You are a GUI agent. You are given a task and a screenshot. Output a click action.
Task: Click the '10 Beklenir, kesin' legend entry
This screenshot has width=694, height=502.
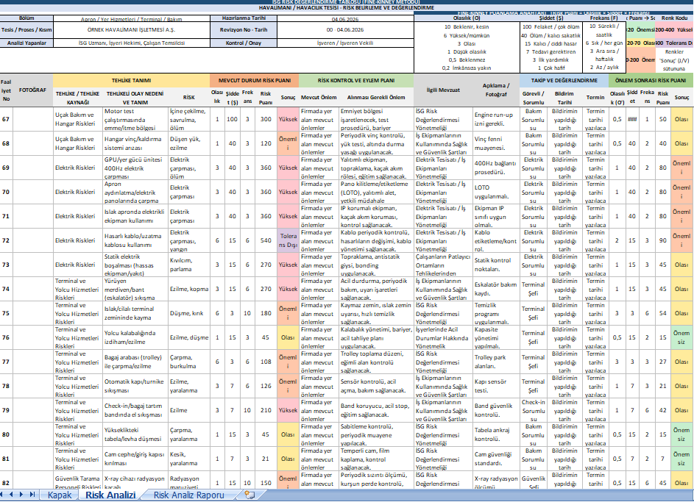467,27
